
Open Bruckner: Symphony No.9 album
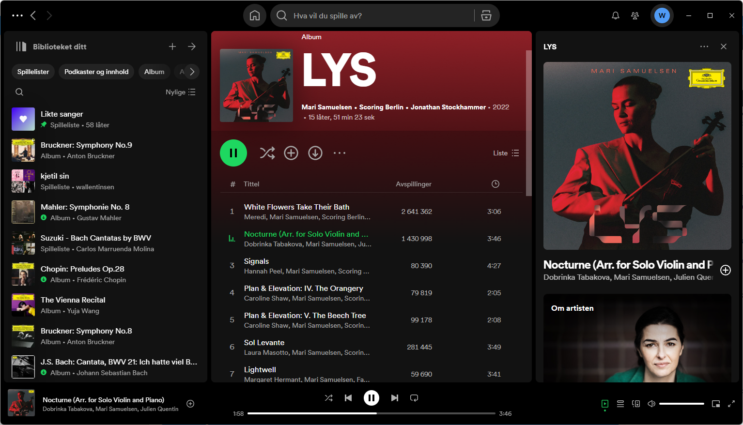point(105,150)
